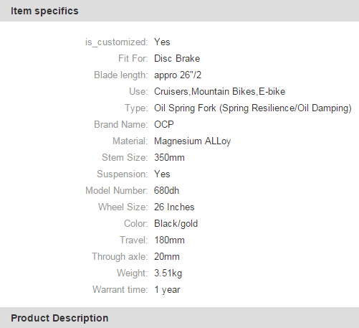The width and height of the screenshot is (359, 328).
Task: Click the Oil Spring Fork type description
Action: [253, 108]
